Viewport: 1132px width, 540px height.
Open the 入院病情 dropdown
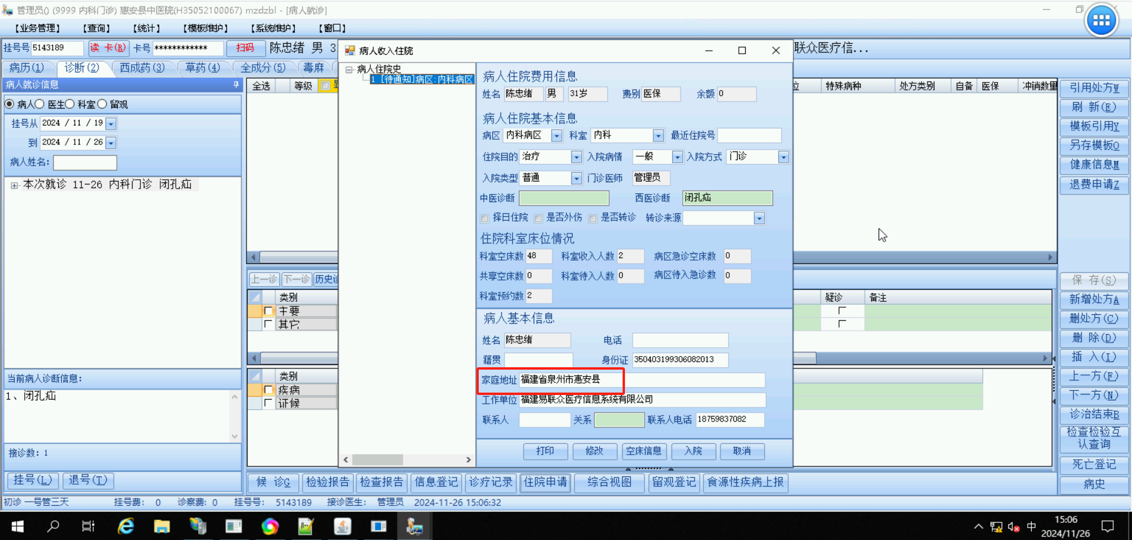pyautogui.click(x=677, y=157)
